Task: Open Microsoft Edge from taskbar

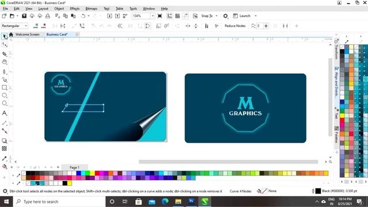Action: pyautogui.click(x=165, y=202)
